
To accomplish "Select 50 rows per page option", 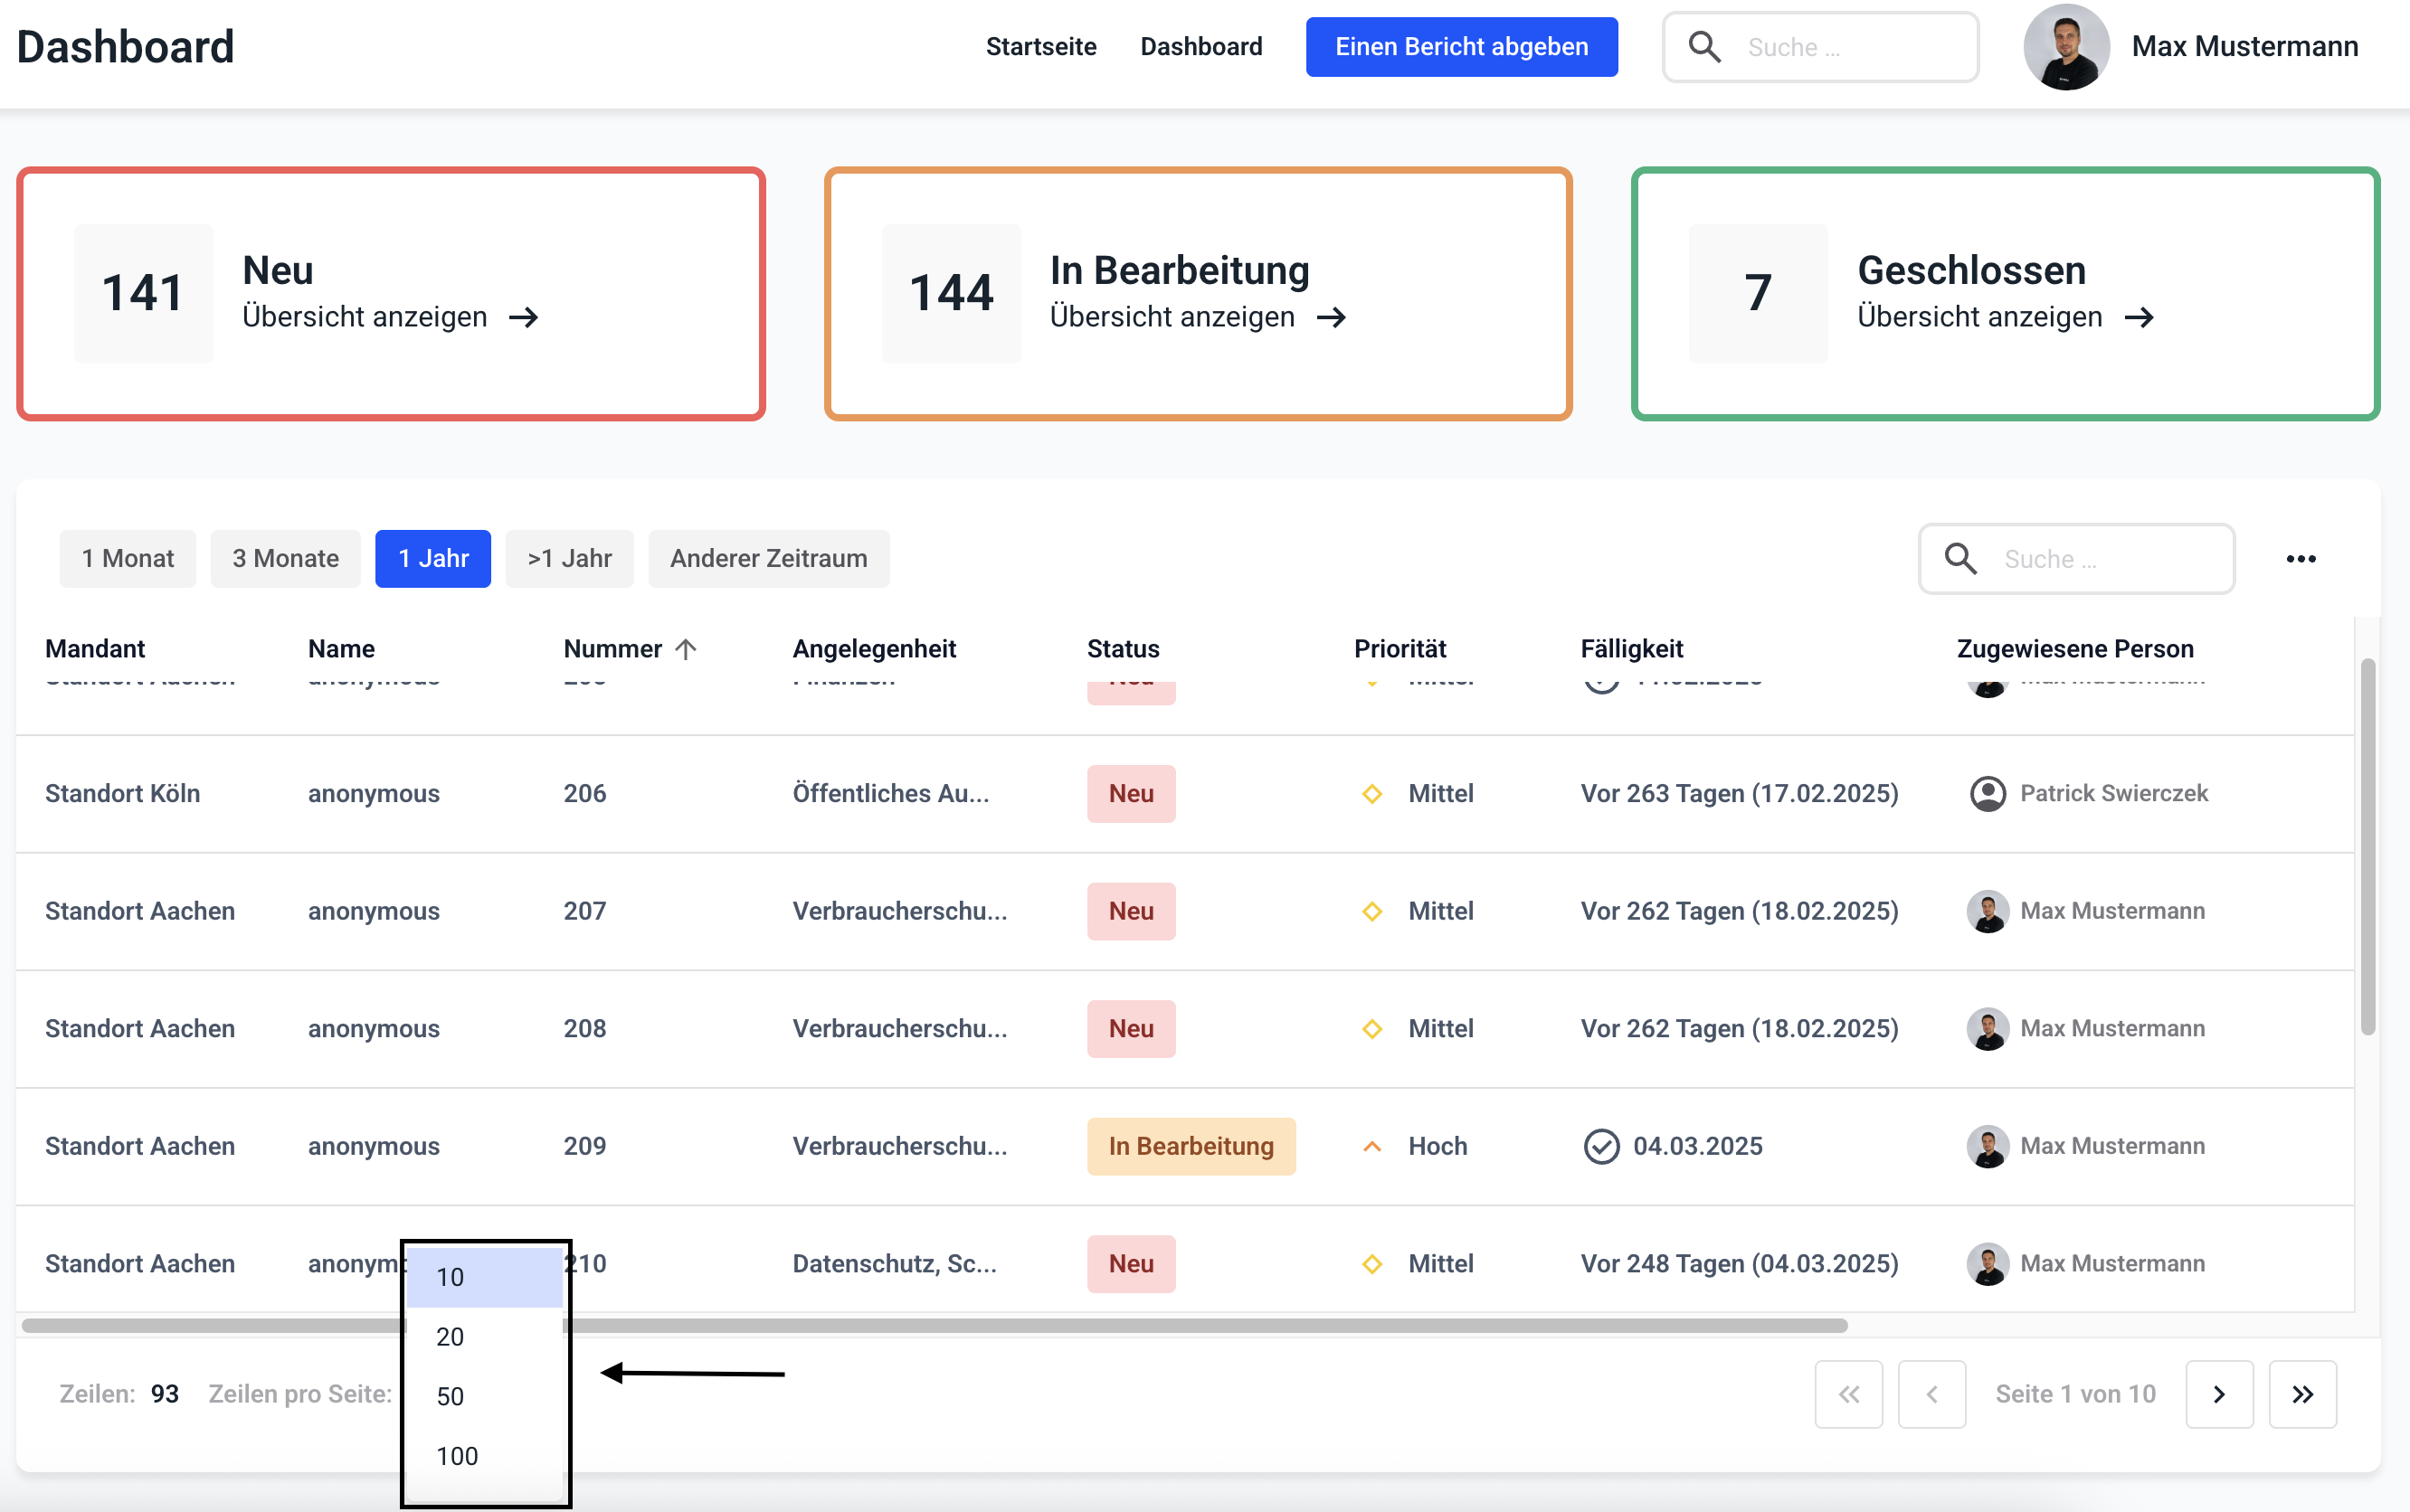I will [x=451, y=1396].
